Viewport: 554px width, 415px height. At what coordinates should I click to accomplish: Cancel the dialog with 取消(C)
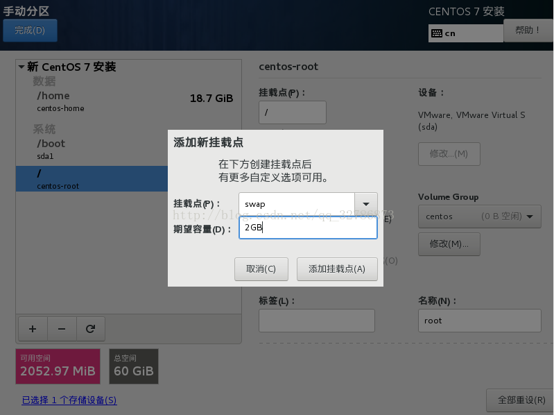(x=261, y=269)
